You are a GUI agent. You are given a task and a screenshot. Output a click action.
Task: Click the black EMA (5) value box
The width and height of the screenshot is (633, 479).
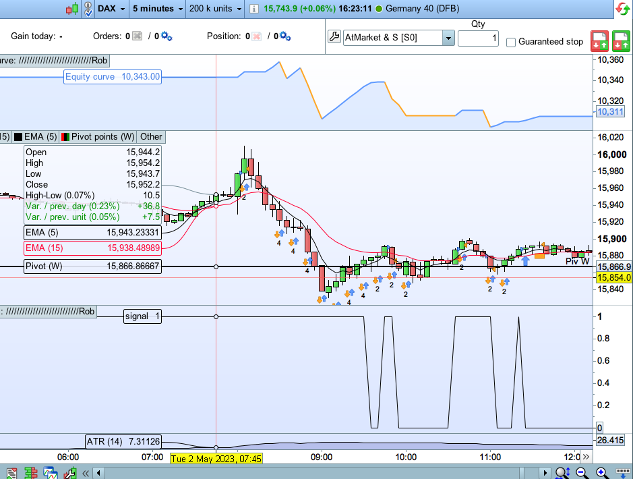(92, 233)
